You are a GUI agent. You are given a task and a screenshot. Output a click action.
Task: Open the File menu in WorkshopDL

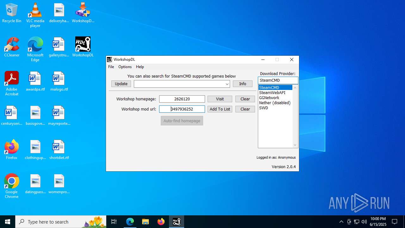click(111, 67)
